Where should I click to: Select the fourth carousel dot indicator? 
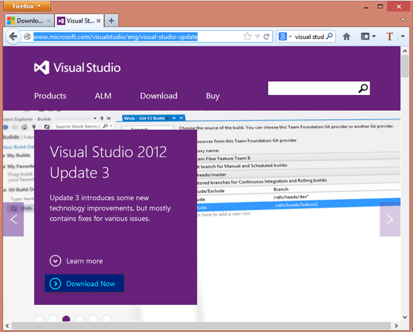(79, 319)
